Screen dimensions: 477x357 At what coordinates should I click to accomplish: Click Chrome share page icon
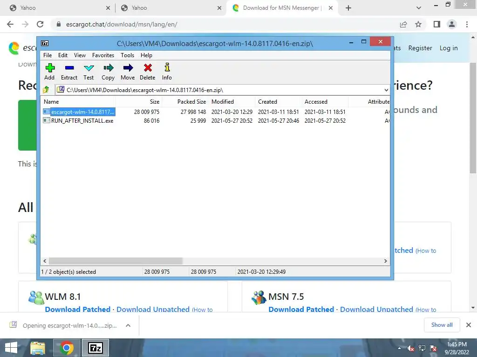(x=403, y=24)
